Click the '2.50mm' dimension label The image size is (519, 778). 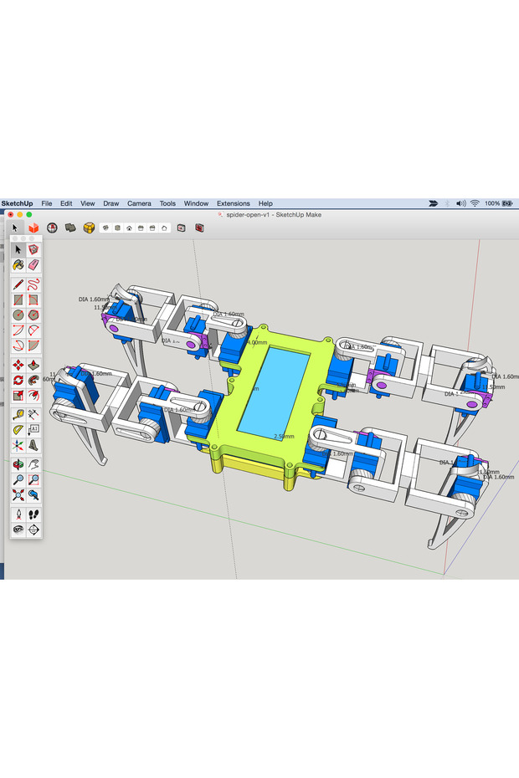(284, 437)
